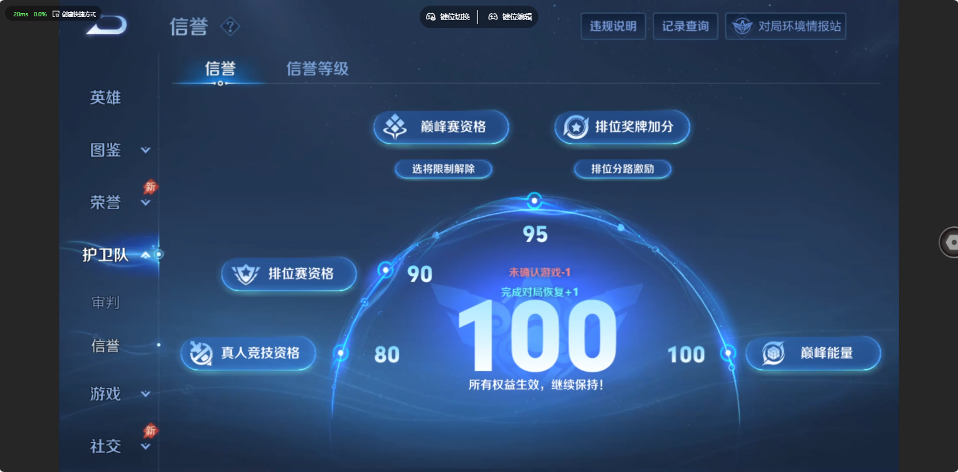
Task: Click the 100 milestone node on the arc
Action: coord(728,353)
